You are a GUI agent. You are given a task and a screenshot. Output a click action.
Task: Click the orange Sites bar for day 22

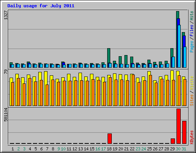tap(133, 90)
